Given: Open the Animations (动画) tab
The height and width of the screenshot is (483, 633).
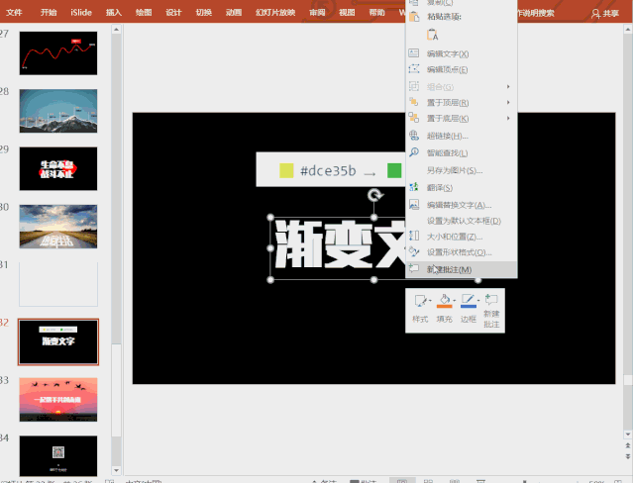Looking at the screenshot, I should point(234,13).
